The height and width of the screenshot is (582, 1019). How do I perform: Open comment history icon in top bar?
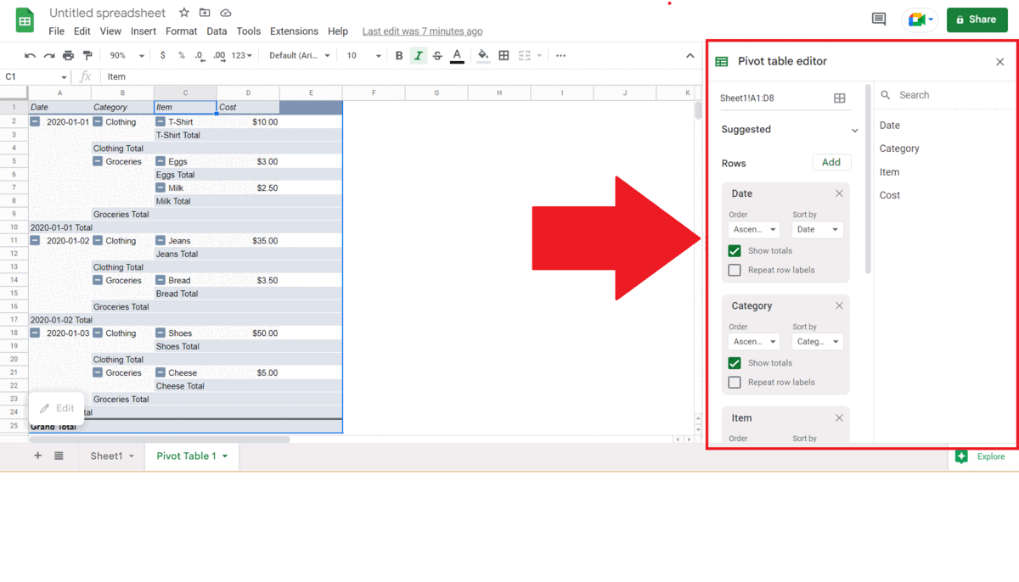pos(878,19)
